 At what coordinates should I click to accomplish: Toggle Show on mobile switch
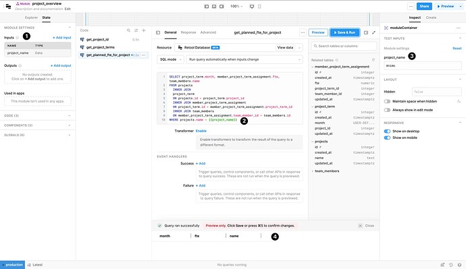387,138
